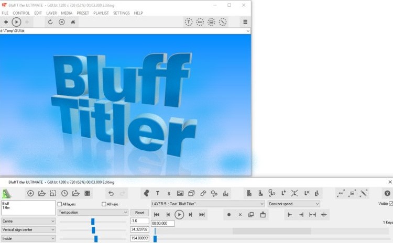The height and width of the screenshot is (243, 393).
Task: Click the brush motion-path icon in tool window
Action: tap(364, 193)
